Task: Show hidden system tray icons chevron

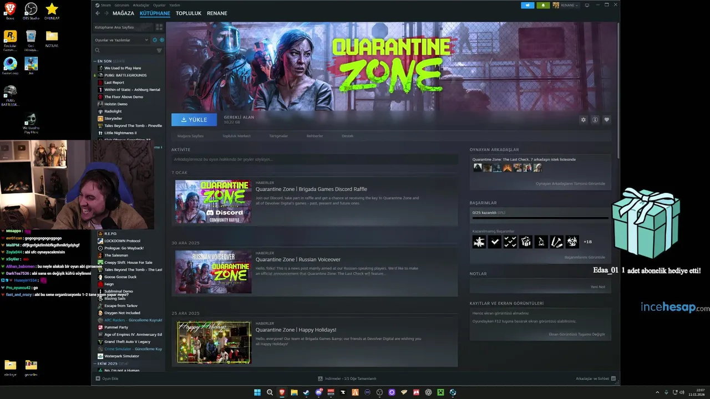Action: [x=657, y=392]
